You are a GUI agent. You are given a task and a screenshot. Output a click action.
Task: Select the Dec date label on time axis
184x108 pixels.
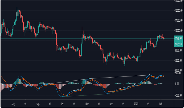[x=111, y=104]
